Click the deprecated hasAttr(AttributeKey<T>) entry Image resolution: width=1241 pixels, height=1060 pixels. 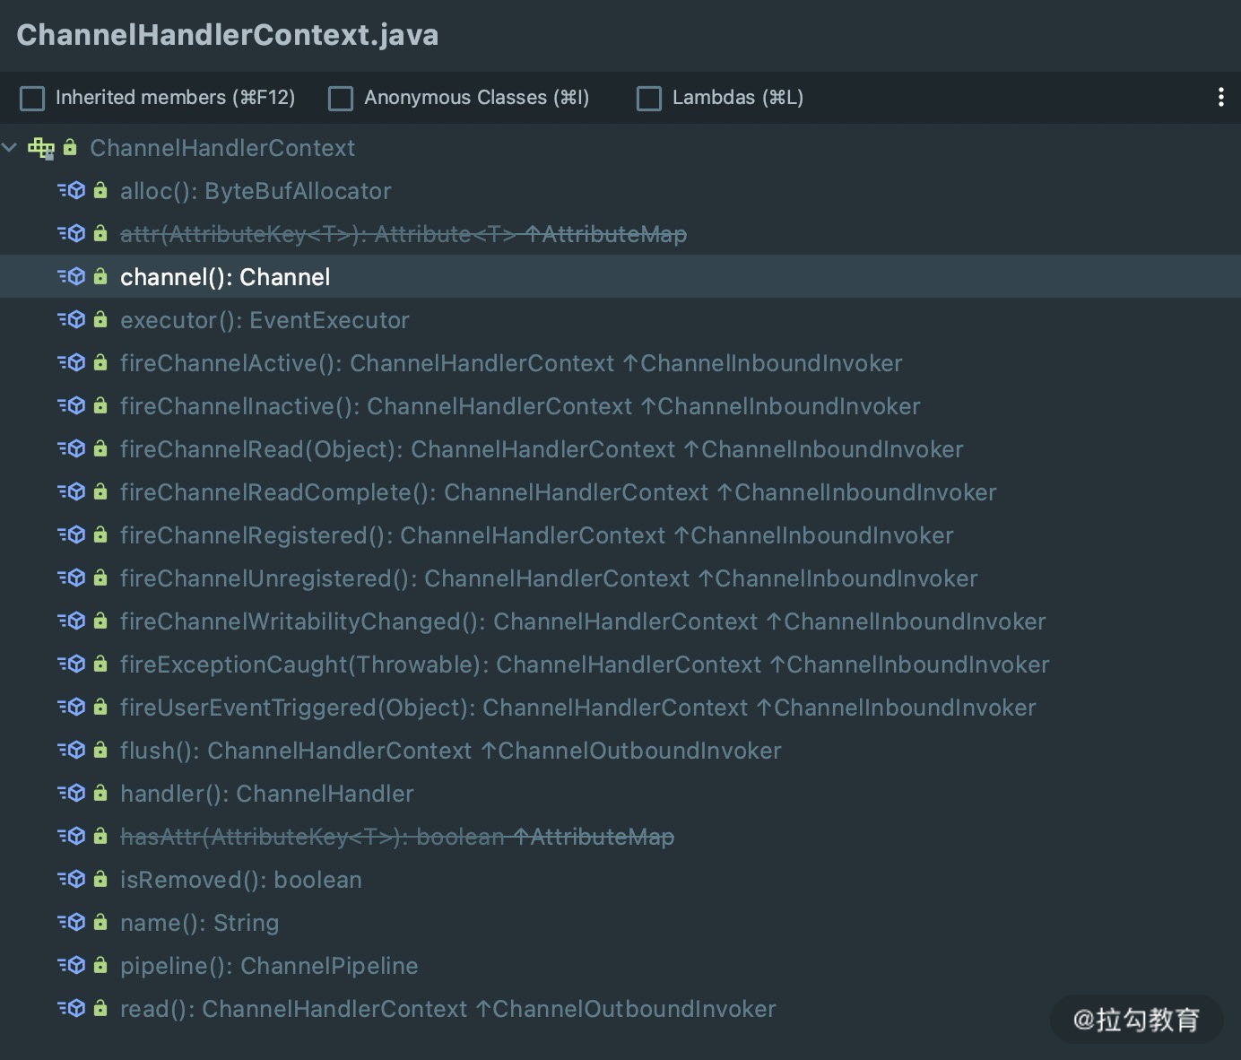coord(396,837)
